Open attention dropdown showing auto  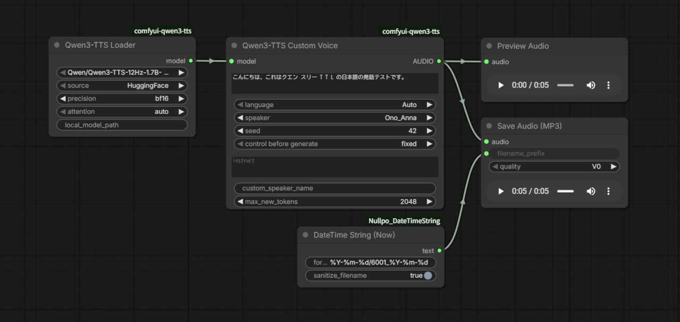[122, 111]
